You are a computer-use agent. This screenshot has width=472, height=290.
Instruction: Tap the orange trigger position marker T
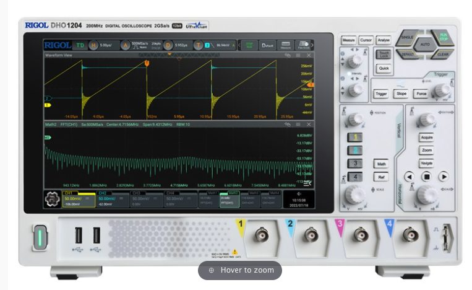[147, 63]
